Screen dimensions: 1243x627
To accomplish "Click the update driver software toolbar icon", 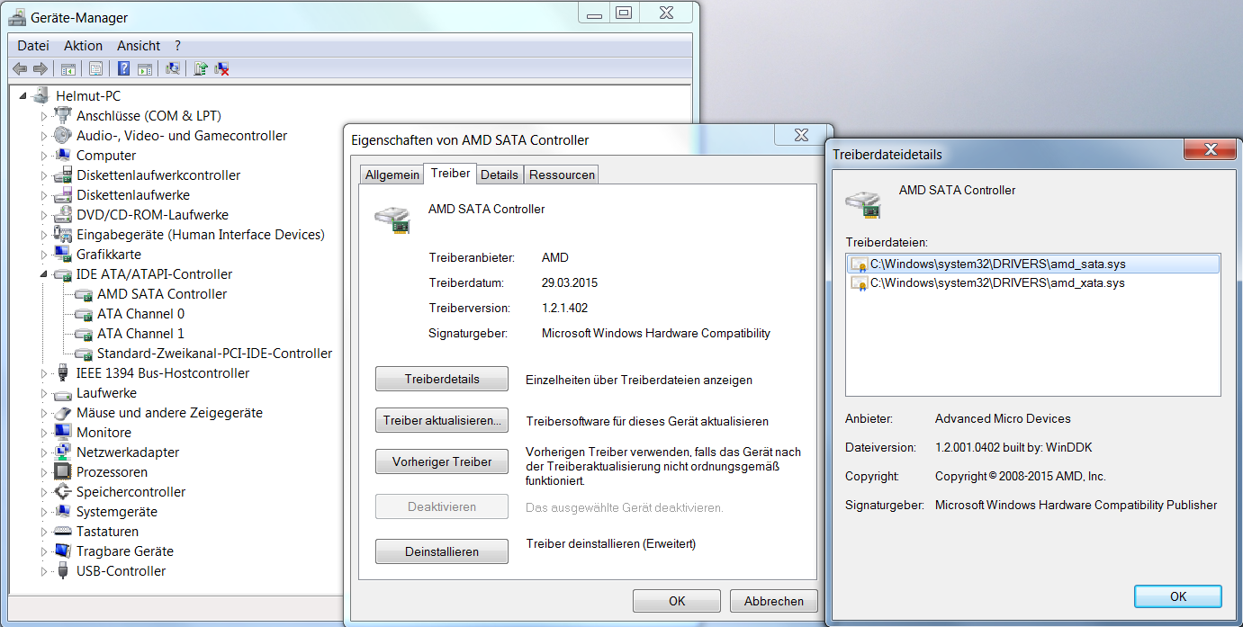I will (x=201, y=68).
